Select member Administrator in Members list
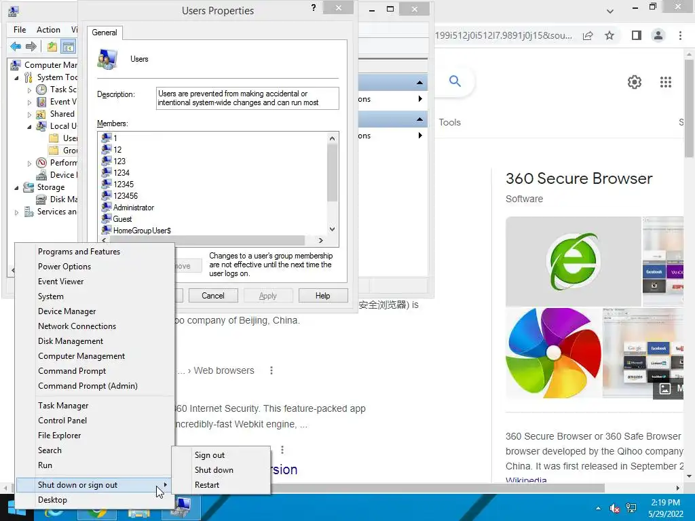This screenshot has width=695, height=521. [x=134, y=208]
